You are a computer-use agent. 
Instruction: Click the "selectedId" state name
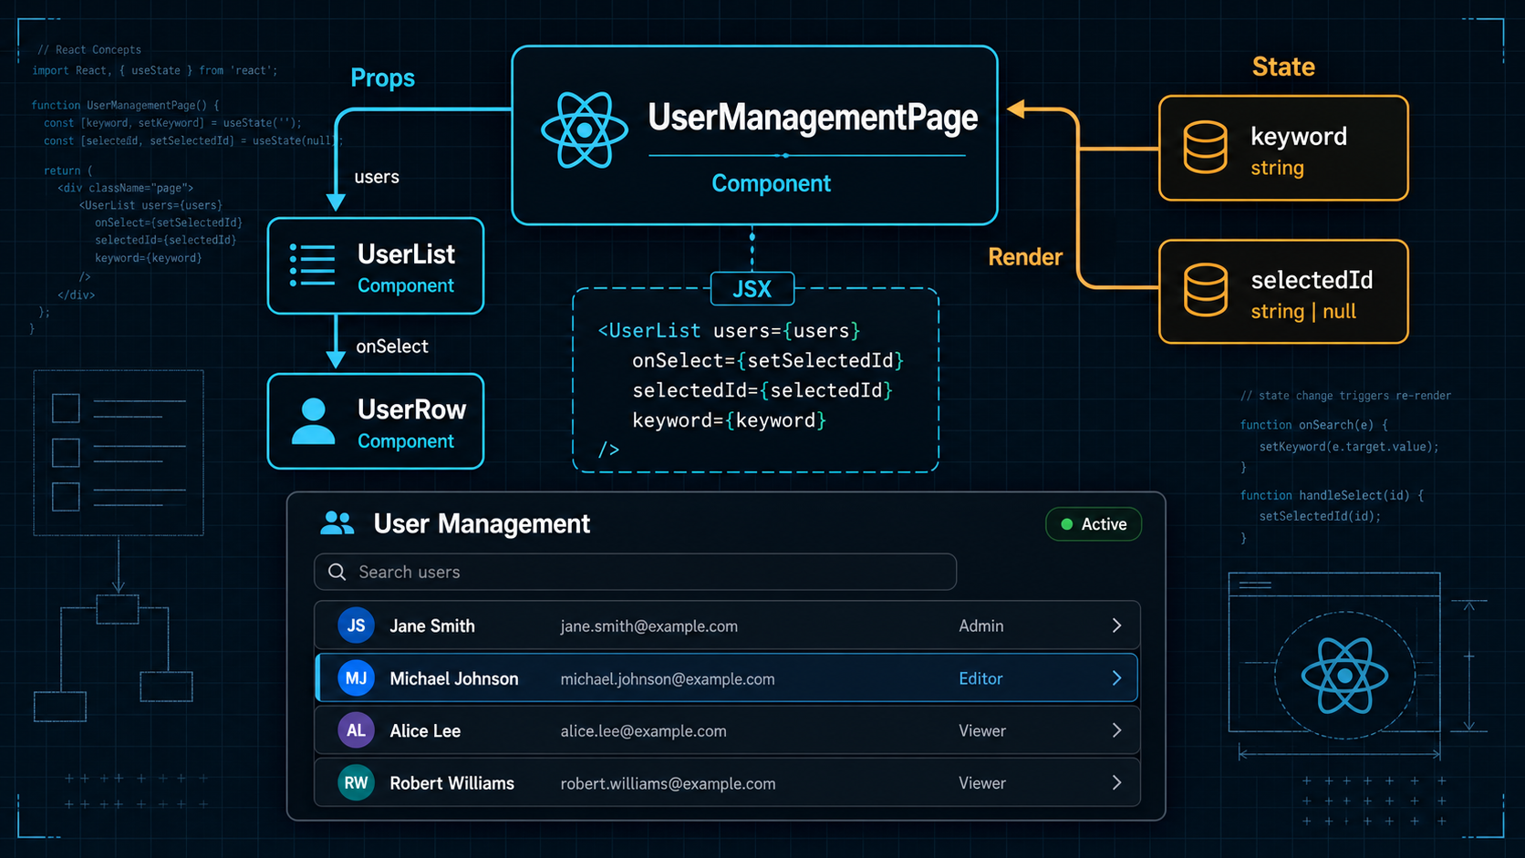(x=1311, y=280)
